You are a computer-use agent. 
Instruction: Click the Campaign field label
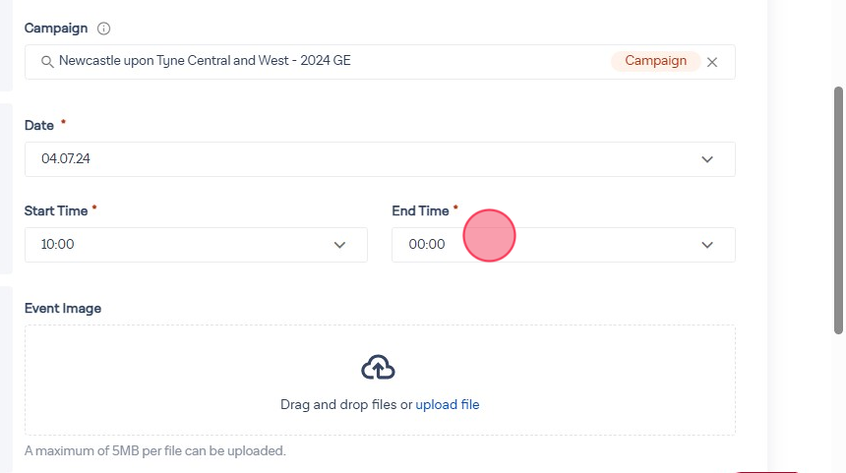pos(56,29)
